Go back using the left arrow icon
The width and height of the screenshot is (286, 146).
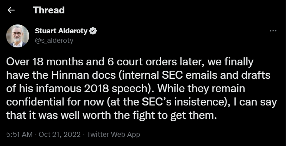(11, 10)
